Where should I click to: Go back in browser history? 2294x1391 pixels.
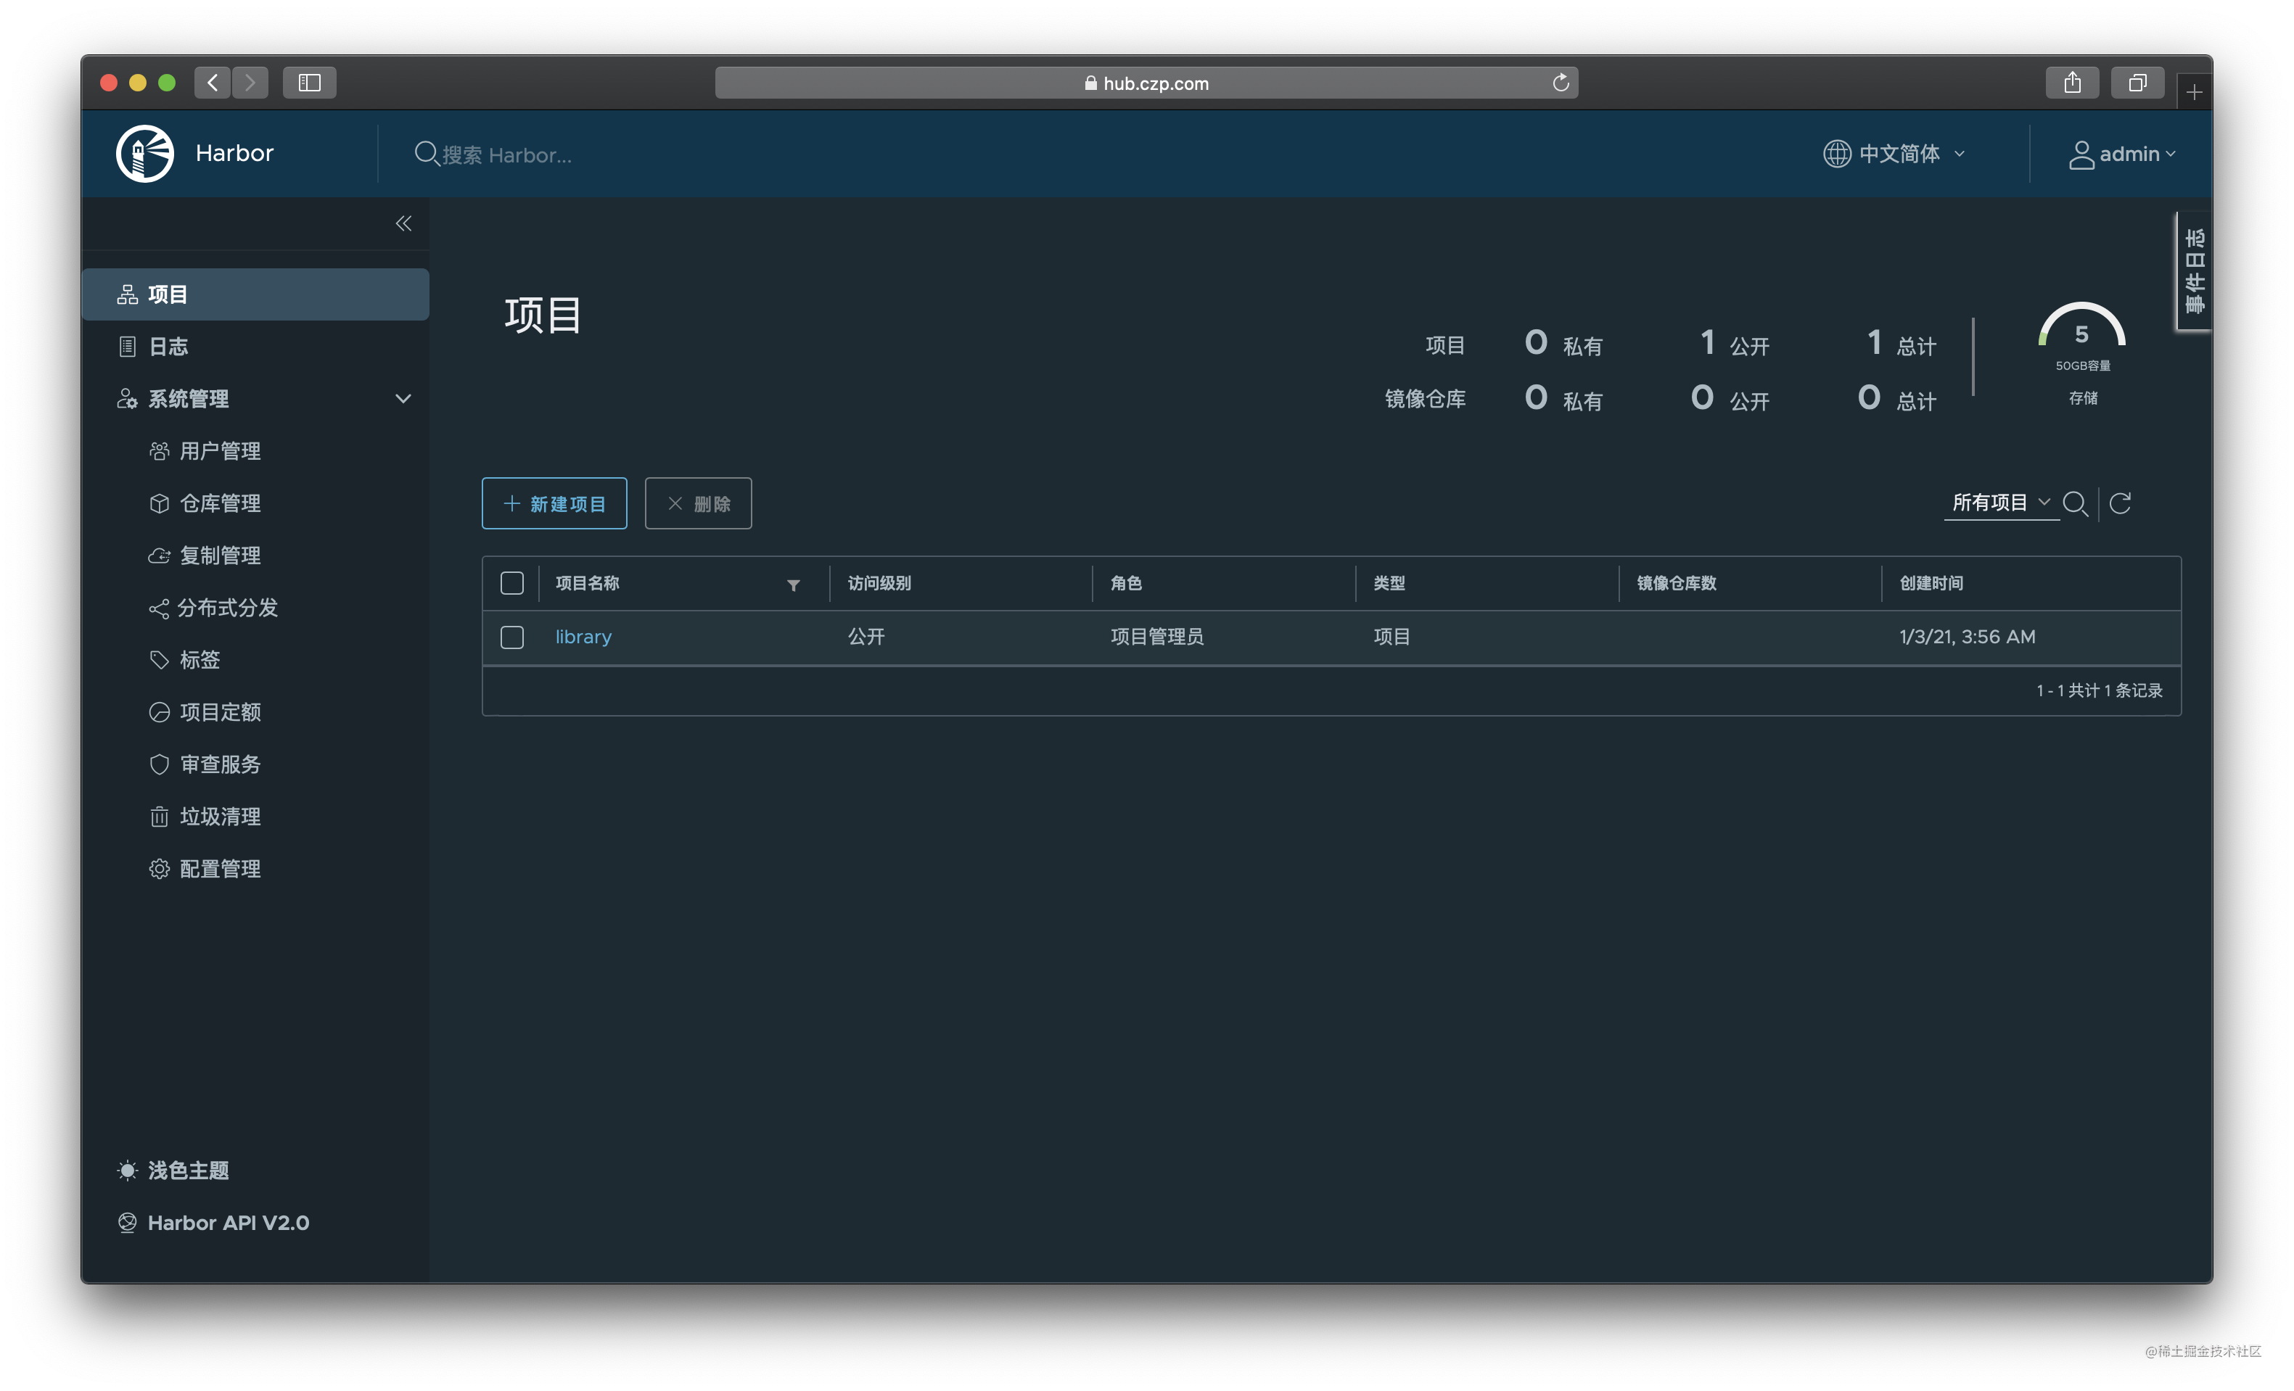213,83
